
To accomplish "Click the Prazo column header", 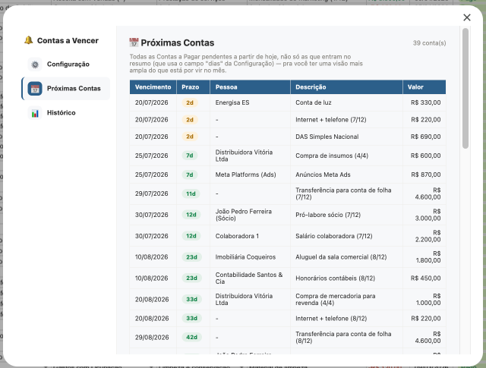I will [x=194, y=87].
